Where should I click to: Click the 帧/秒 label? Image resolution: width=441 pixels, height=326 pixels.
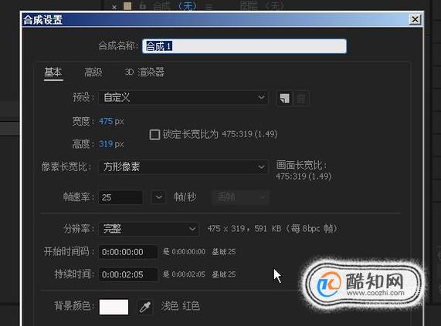pos(185,197)
